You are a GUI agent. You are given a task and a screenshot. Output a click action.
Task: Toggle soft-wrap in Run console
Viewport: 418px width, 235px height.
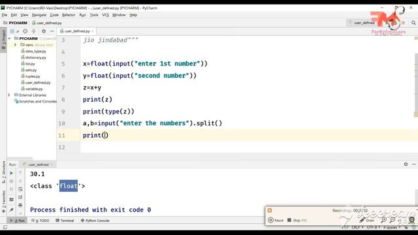pos(20,189)
